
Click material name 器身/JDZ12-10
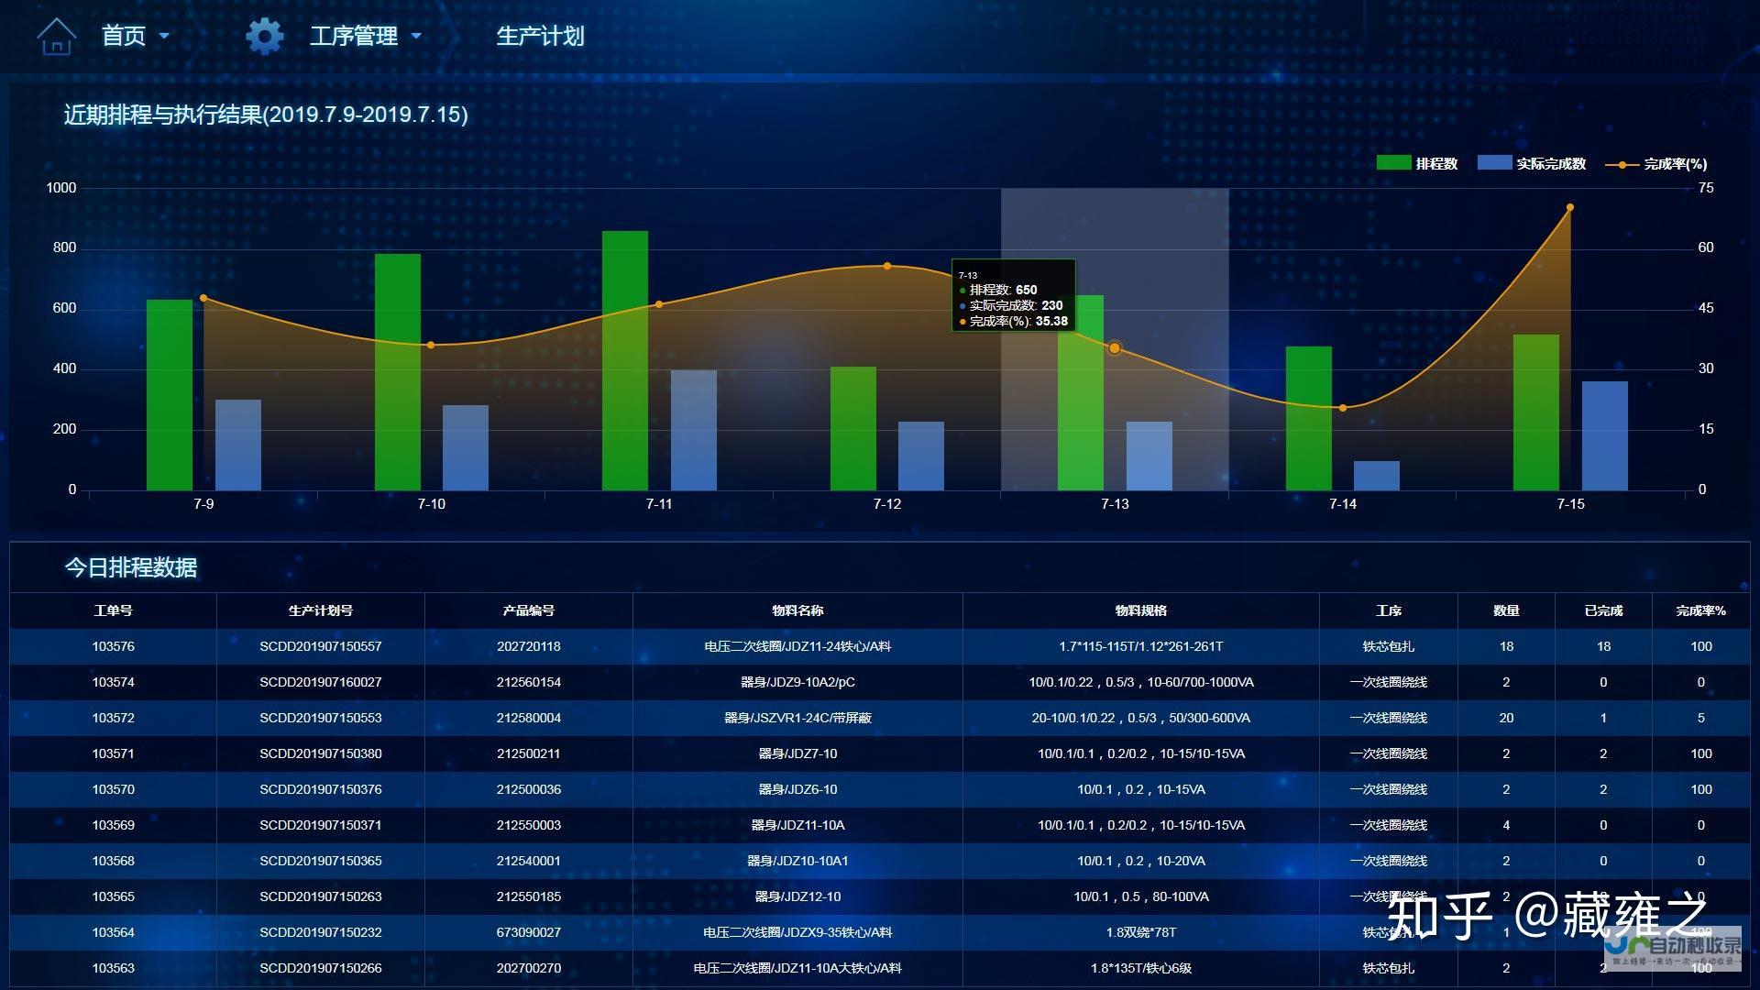coord(797,896)
